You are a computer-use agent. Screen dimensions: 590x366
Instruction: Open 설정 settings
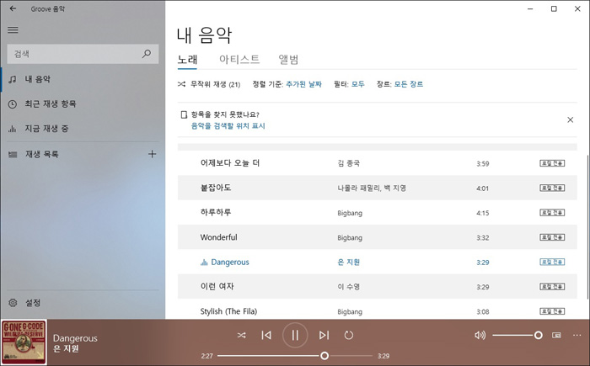tap(83, 303)
